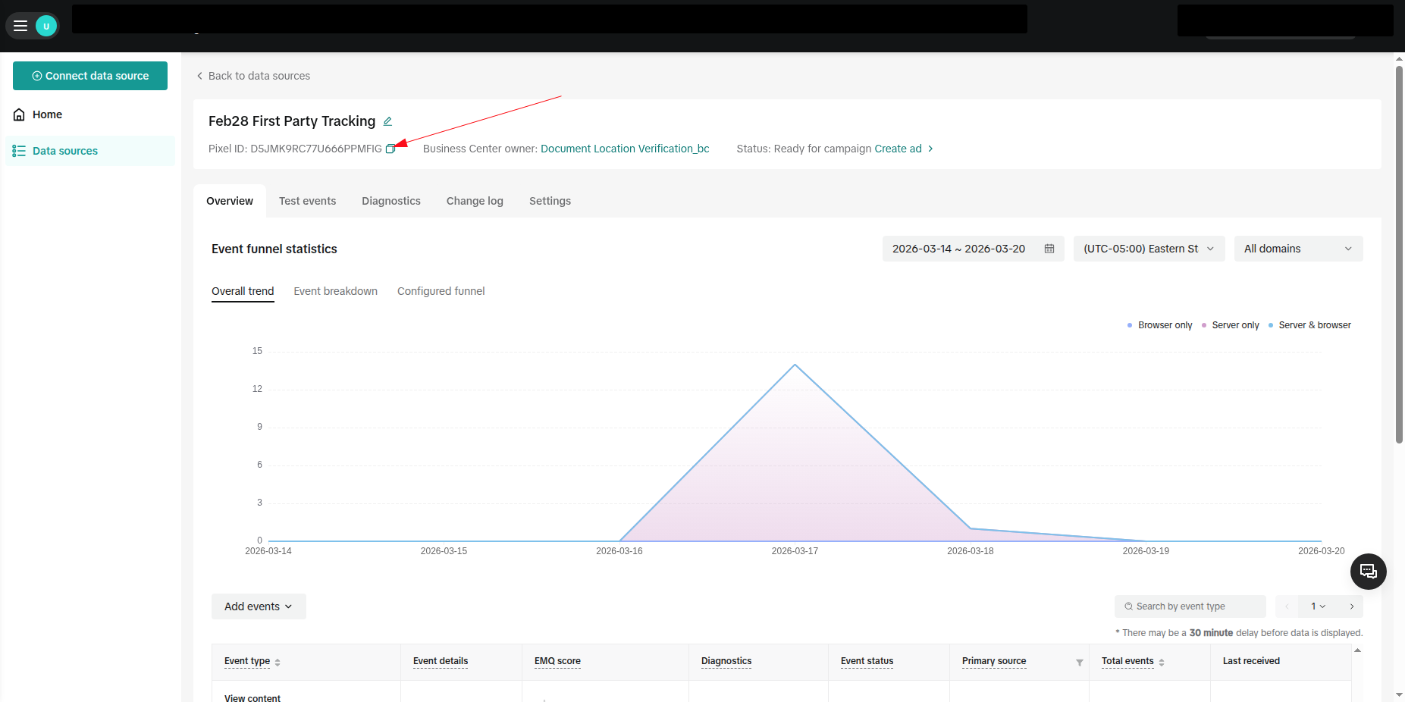The width and height of the screenshot is (1405, 702).
Task: Go to the next page arrow
Action: (x=1351, y=606)
